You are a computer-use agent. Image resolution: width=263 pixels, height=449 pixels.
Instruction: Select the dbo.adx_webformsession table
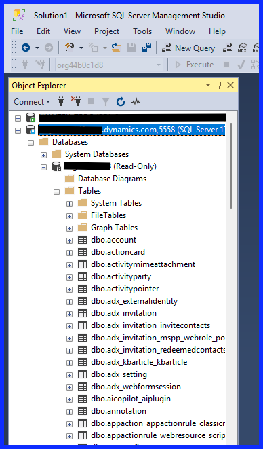tap(136, 387)
